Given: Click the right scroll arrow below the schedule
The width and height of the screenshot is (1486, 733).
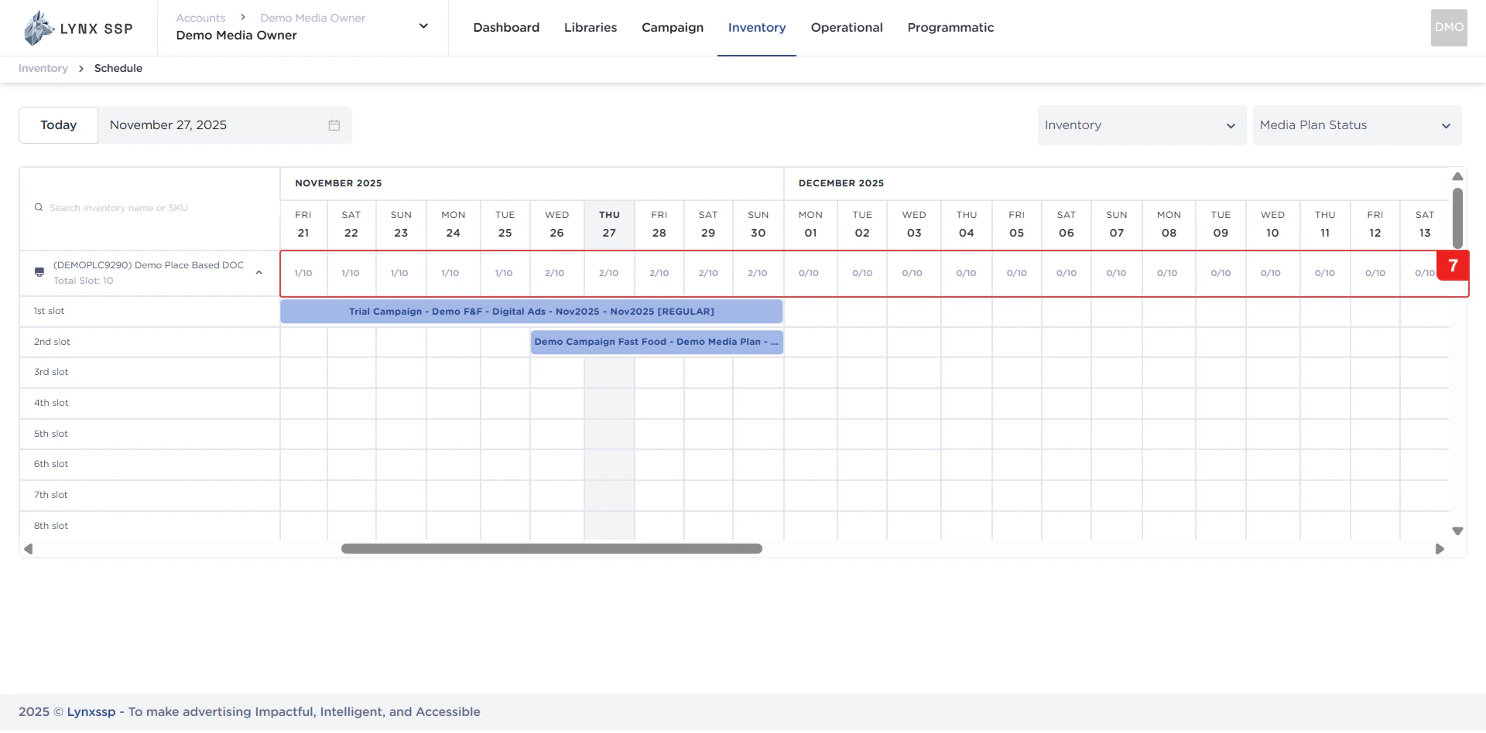Looking at the screenshot, I should (1441, 549).
